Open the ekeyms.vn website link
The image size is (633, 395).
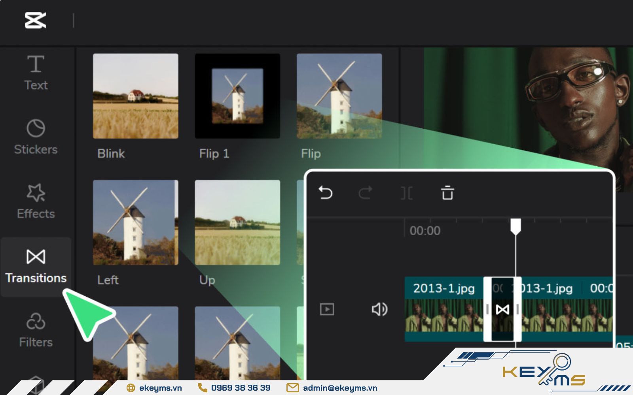click(x=160, y=388)
